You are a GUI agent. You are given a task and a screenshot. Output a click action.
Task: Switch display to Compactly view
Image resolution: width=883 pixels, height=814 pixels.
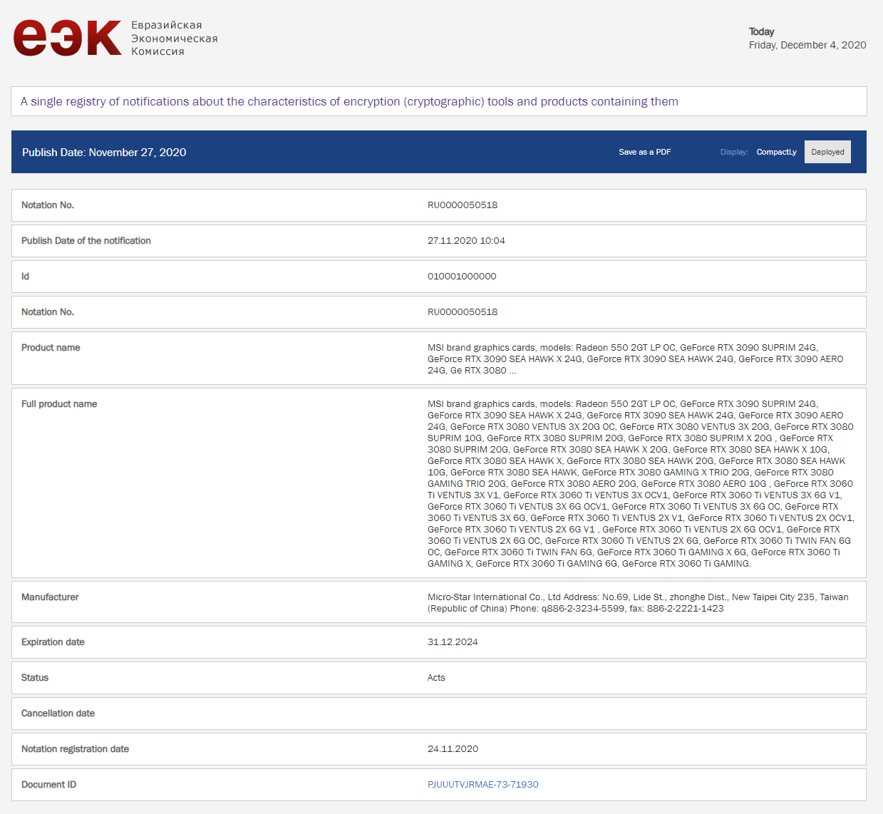pyautogui.click(x=777, y=152)
